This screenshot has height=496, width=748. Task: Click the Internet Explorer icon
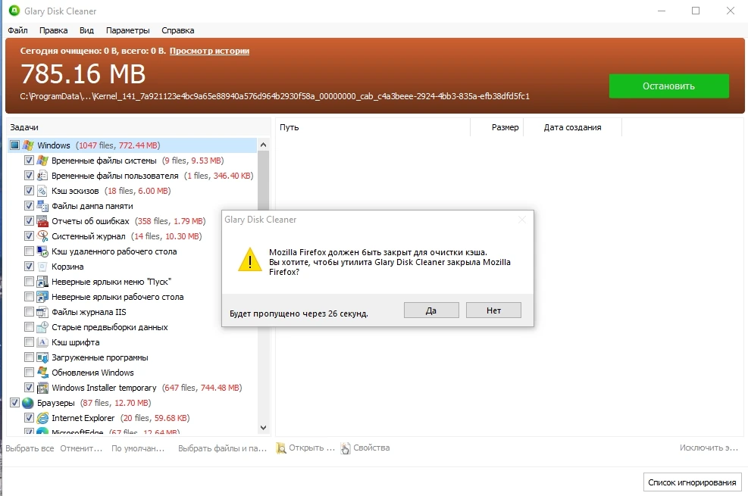pos(42,418)
